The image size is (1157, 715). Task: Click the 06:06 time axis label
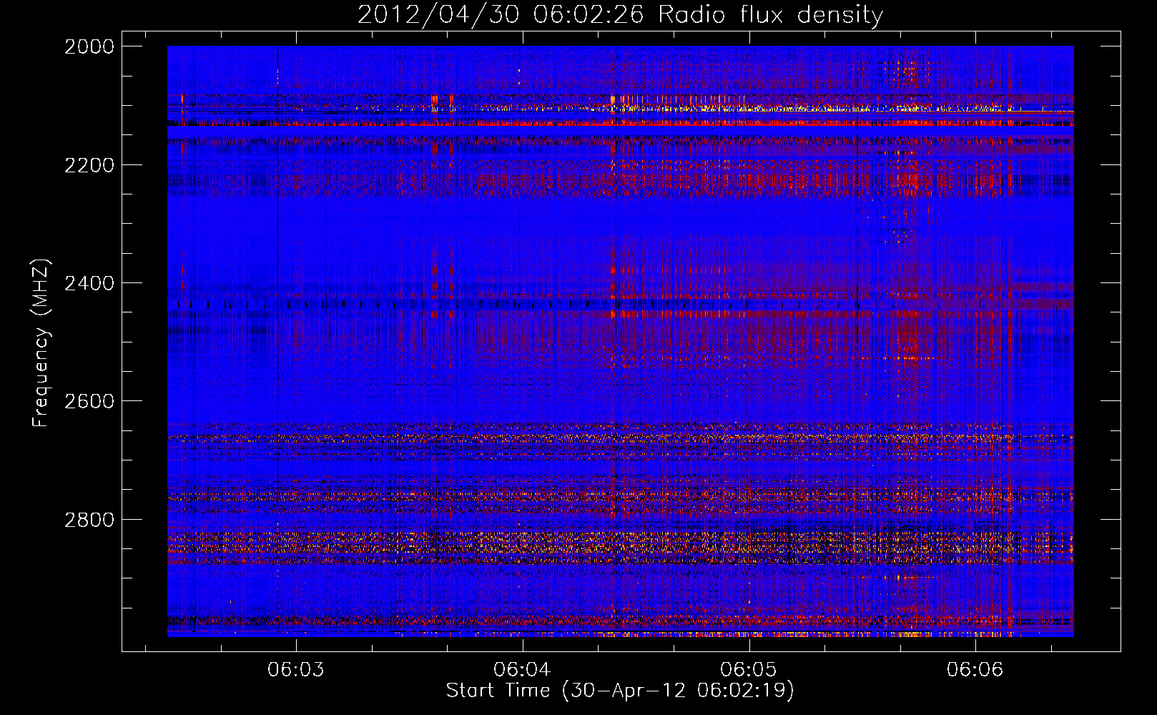[975, 669]
